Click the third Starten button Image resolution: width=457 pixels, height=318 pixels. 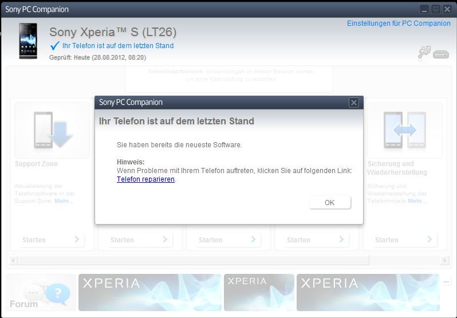[228, 240]
